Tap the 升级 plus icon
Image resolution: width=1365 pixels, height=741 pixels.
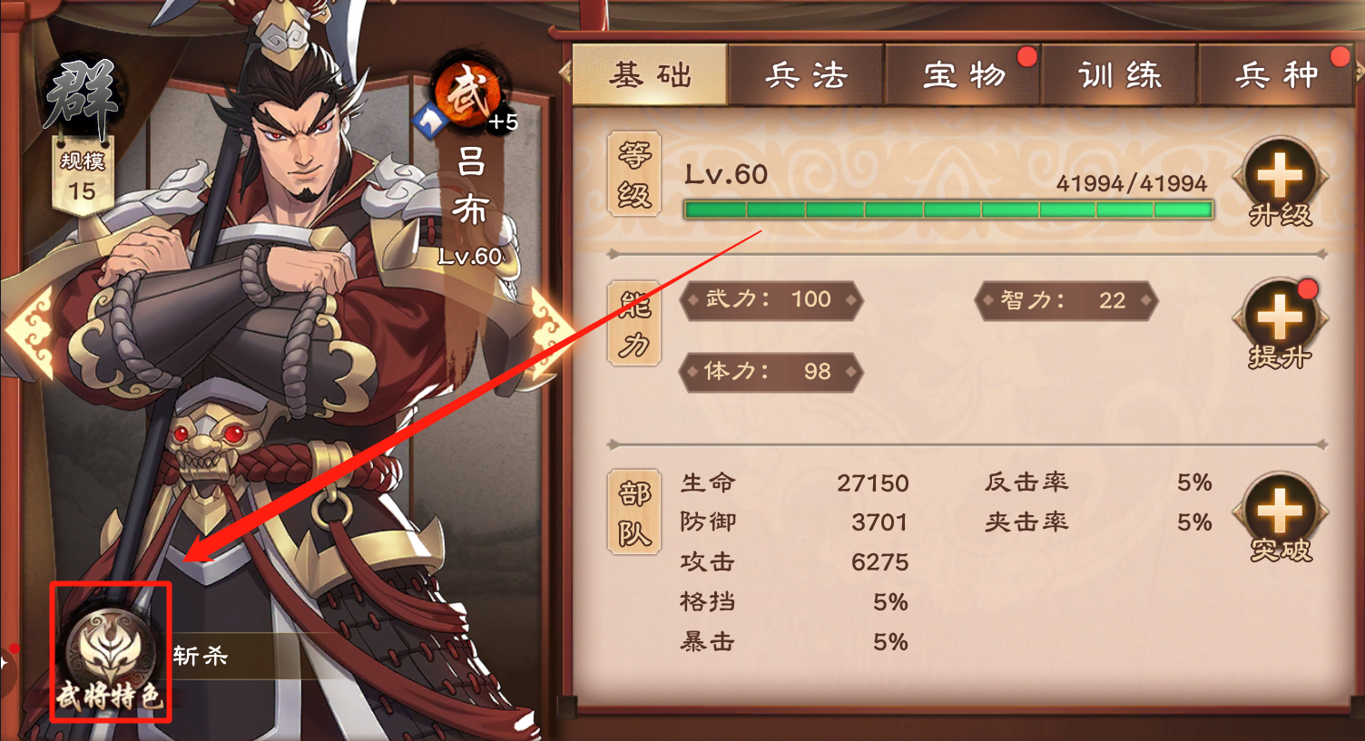pyautogui.click(x=1280, y=175)
